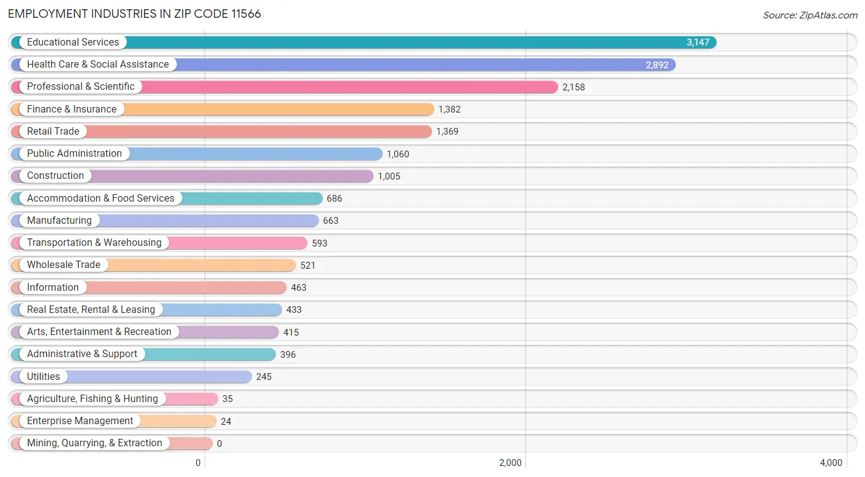Click the 1,060 value label
The height and width of the screenshot is (477, 865).
click(397, 154)
